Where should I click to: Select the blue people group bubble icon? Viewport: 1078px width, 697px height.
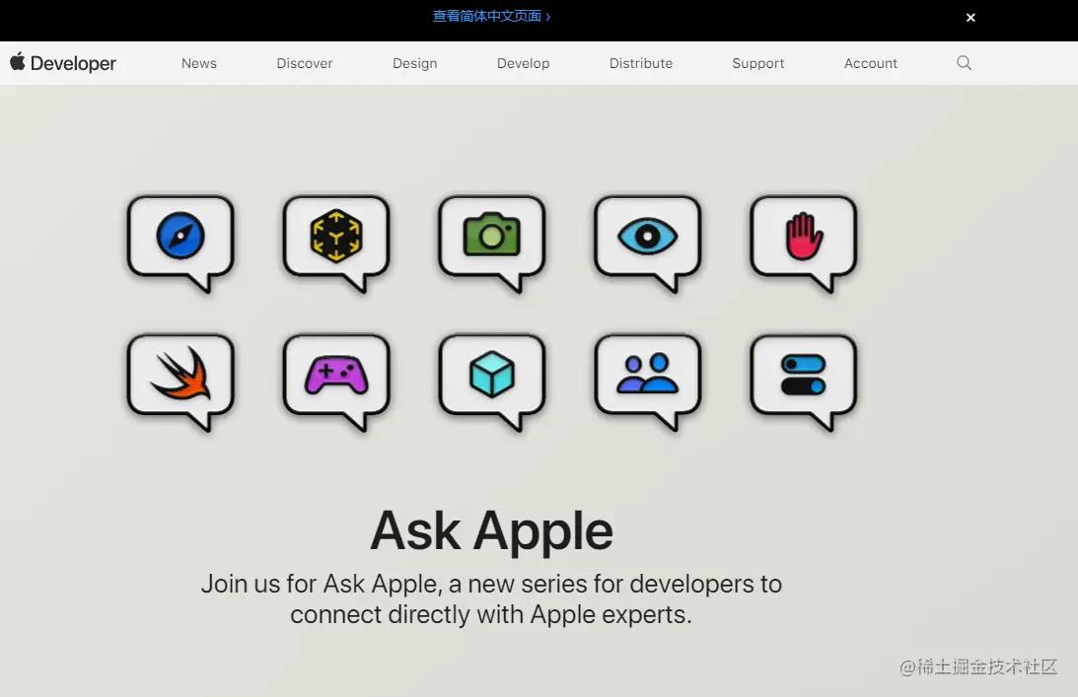(648, 382)
